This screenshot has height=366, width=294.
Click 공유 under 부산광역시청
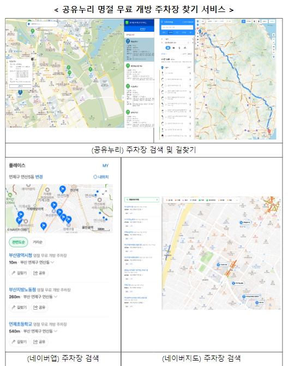(x=39, y=273)
